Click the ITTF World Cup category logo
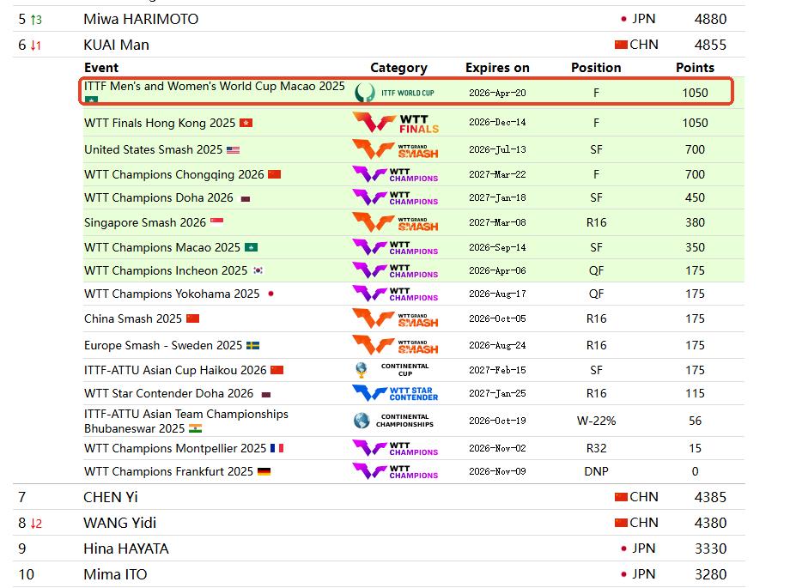Screen dimensions: 790x588 coord(394,93)
